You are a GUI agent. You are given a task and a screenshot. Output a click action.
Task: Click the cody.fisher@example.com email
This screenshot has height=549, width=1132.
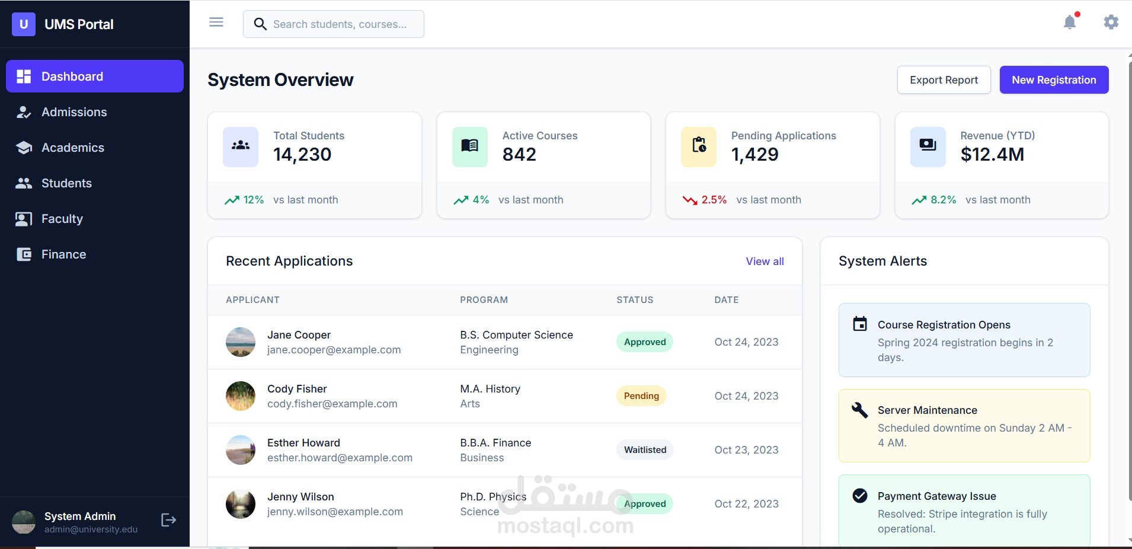click(332, 404)
